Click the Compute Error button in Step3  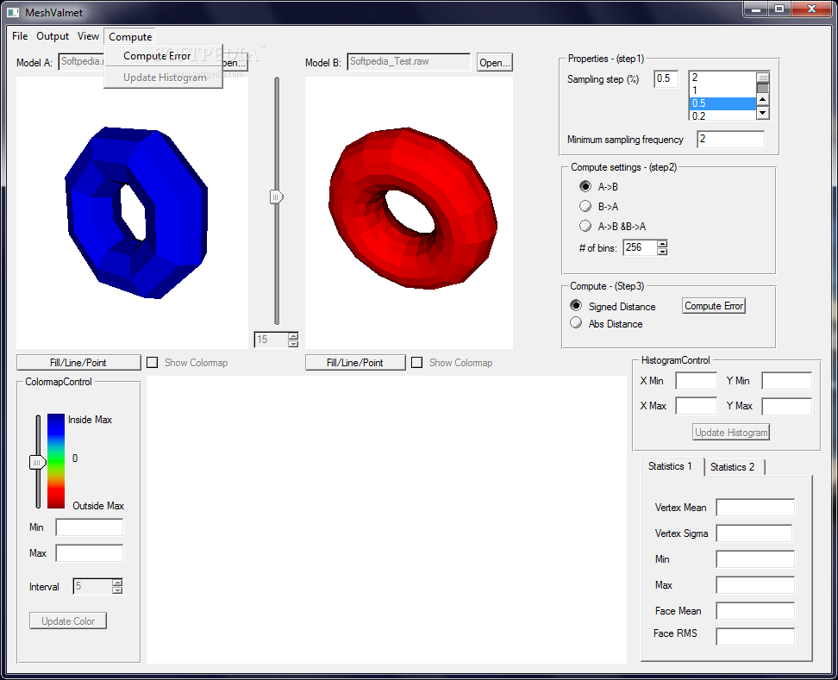(x=714, y=306)
